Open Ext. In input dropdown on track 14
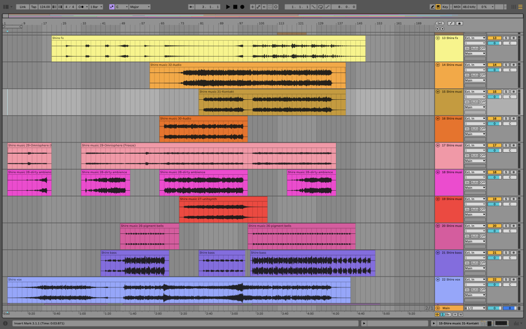The height and width of the screenshot is (329, 526). click(475, 65)
